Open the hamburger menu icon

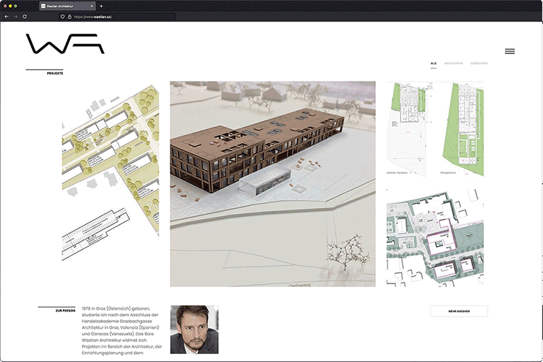[510, 51]
